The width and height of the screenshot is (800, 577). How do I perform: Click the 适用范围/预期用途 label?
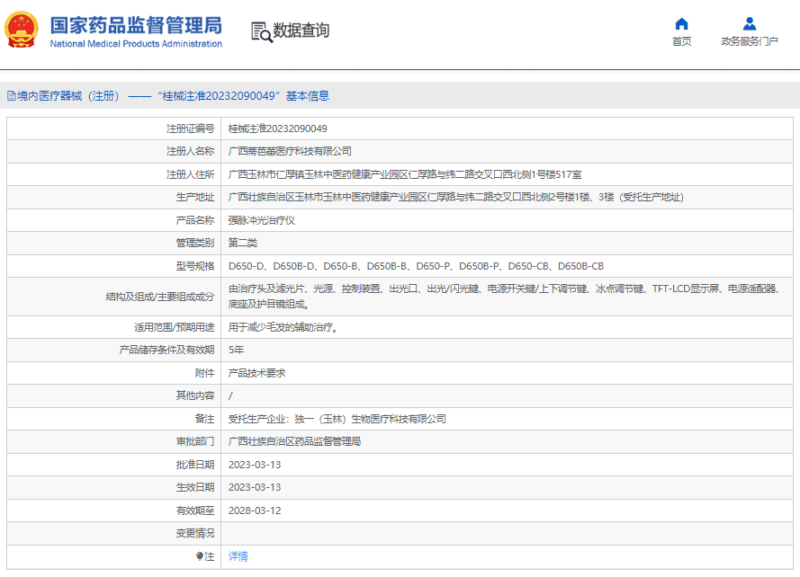point(175,327)
